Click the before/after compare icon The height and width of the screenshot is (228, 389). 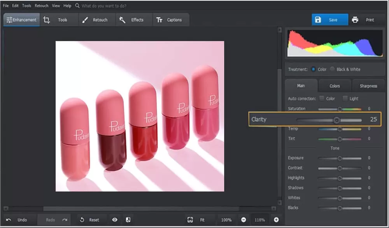coord(128,220)
